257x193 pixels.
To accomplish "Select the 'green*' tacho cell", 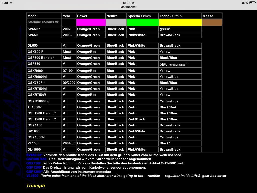I will click(x=180, y=29).
